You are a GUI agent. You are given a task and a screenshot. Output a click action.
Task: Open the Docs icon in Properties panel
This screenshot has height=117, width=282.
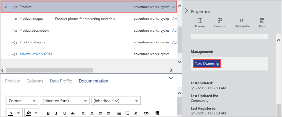[262, 23]
